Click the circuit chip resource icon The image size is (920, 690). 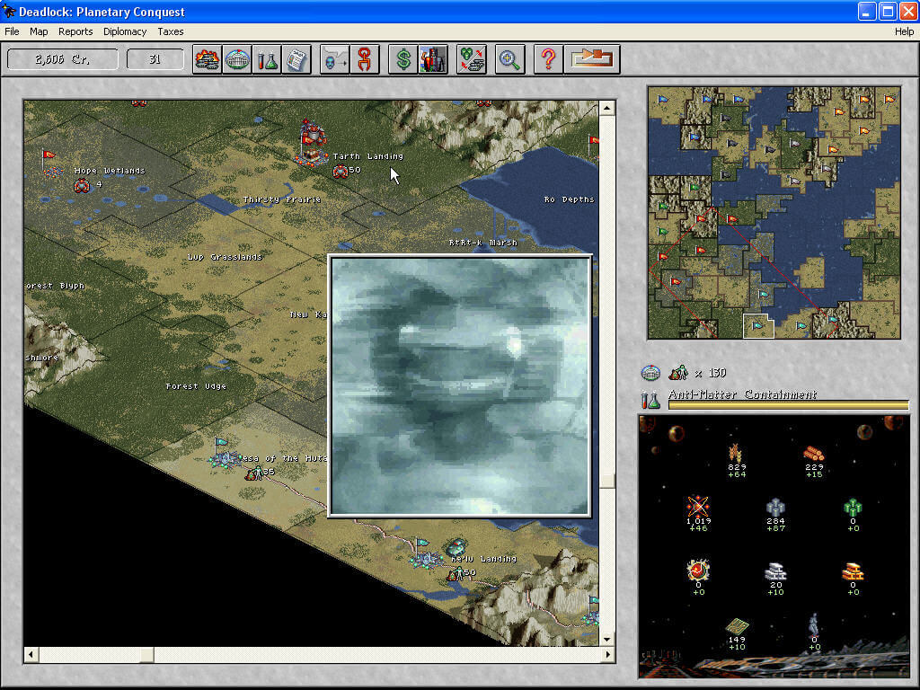[737, 626]
